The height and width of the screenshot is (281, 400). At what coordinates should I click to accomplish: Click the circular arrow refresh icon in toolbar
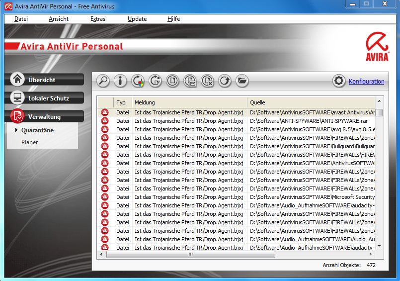[x=225, y=81]
